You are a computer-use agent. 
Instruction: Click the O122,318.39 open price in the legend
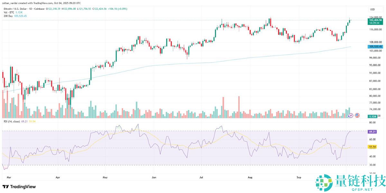(53, 9)
